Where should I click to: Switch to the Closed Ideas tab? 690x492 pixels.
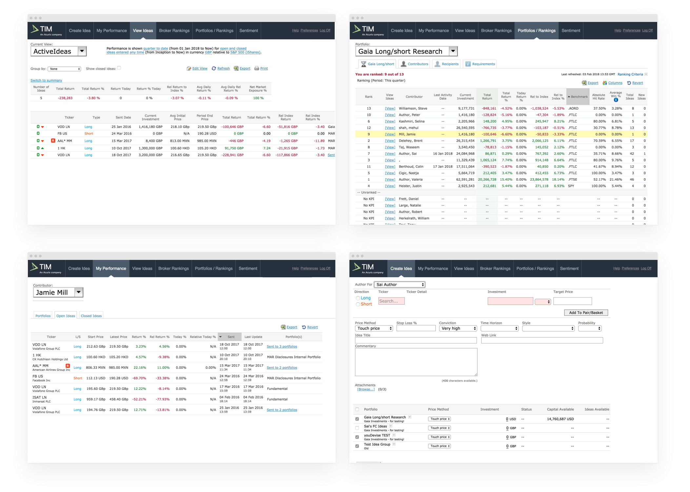91,316
